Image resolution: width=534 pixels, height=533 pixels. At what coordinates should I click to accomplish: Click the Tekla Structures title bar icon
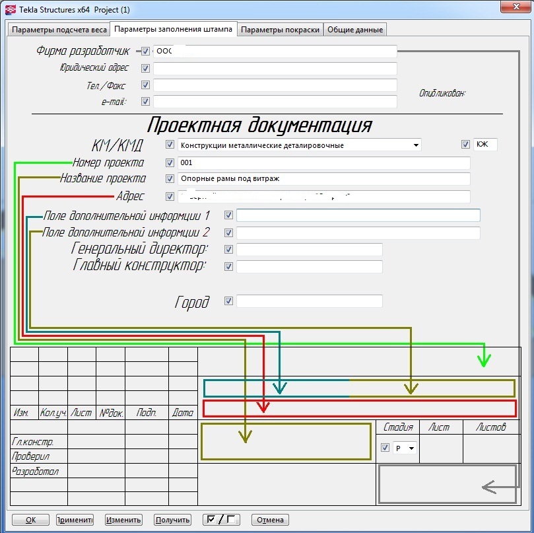pyautogui.click(x=11, y=9)
